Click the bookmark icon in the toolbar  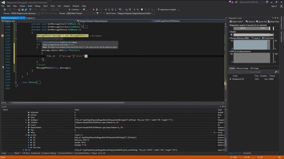coord(142,10)
